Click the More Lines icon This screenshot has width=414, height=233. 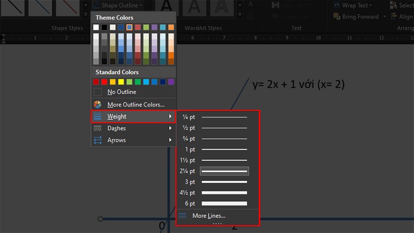tap(183, 216)
